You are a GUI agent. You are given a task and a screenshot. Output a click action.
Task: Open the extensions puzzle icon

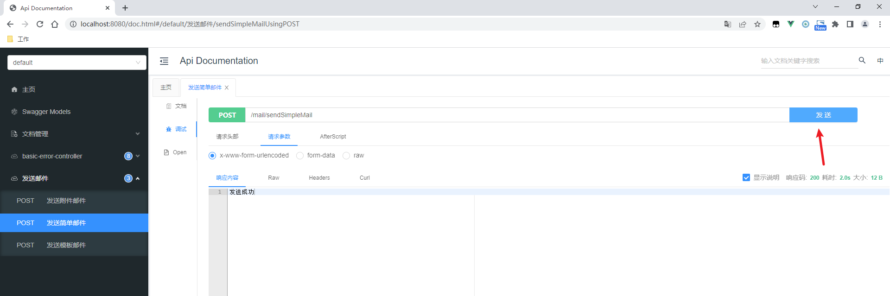coord(835,24)
